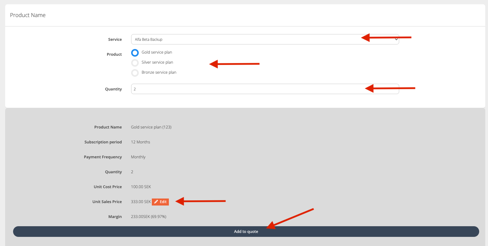Click the Monthly payment frequency value
The image size is (488, 246).
coord(138,157)
